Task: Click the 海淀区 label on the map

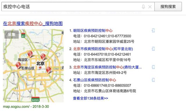Action: click(x=23, y=60)
